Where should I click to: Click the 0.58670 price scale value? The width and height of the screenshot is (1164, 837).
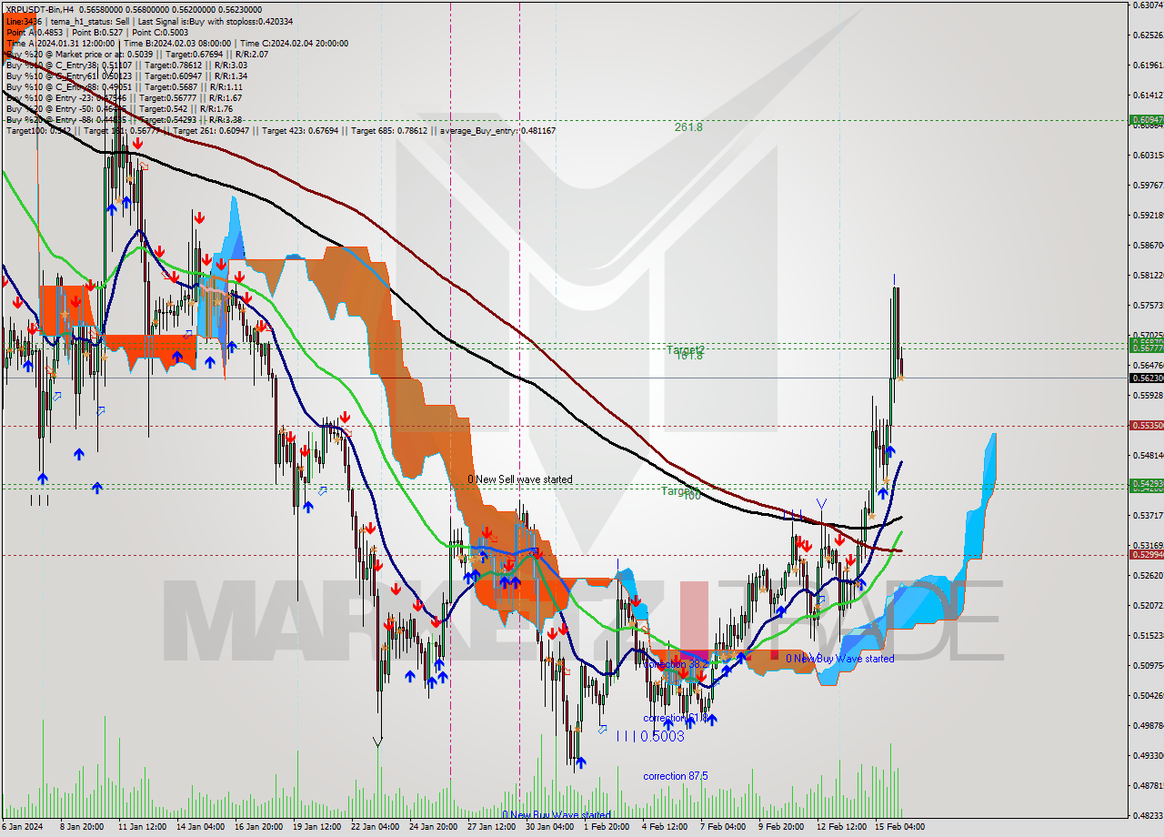1148,246
